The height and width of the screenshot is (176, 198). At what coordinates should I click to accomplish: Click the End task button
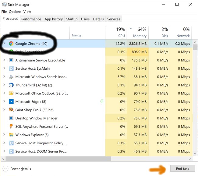(x=182, y=169)
